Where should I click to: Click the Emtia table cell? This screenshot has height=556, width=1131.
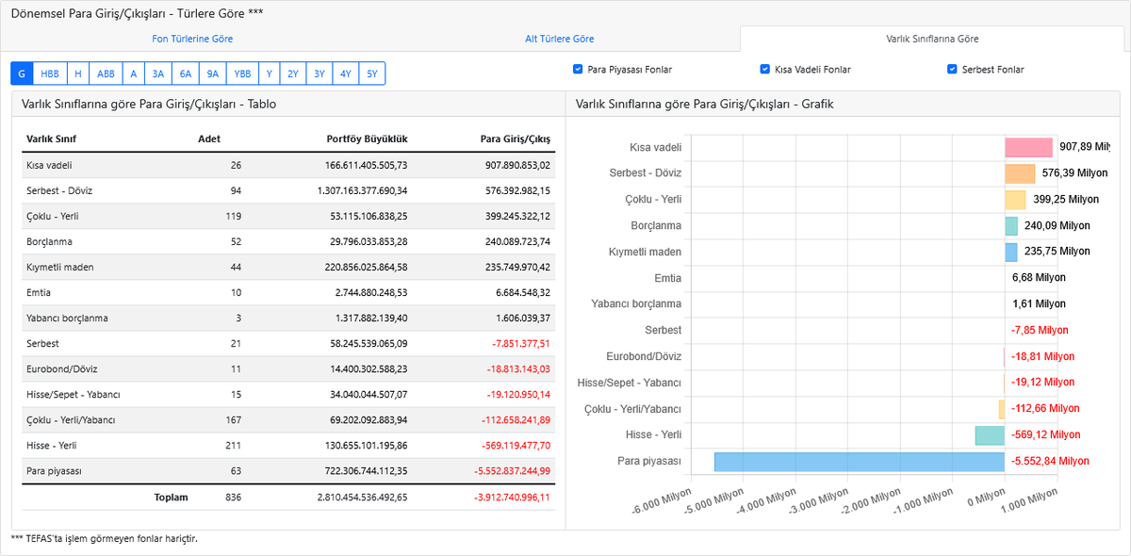tap(38, 292)
